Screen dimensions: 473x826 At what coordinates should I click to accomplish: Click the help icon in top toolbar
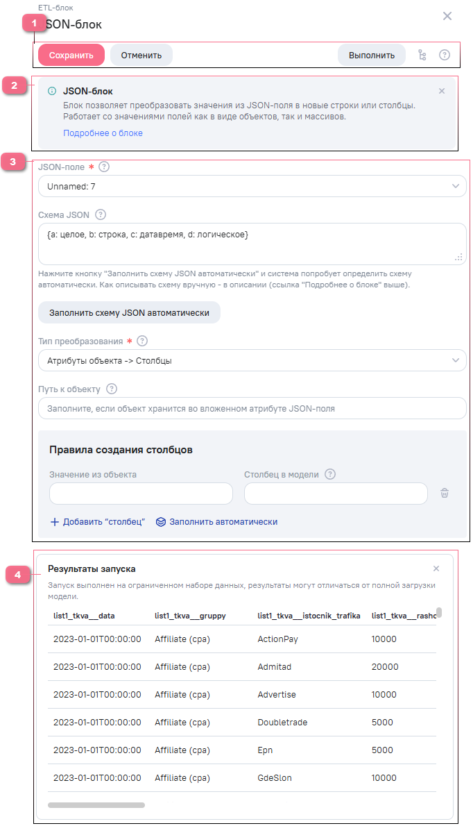(x=445, y=55)
